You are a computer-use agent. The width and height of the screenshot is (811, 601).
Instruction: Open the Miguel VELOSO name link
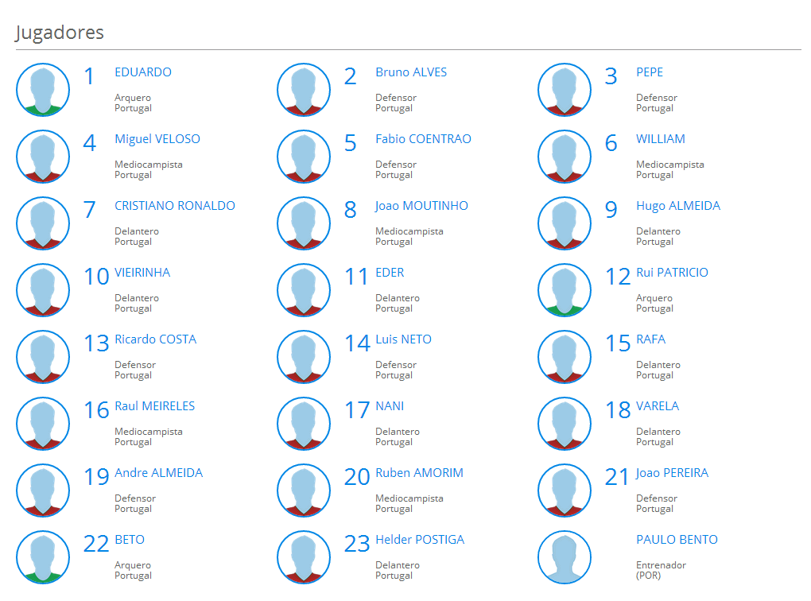157,139
